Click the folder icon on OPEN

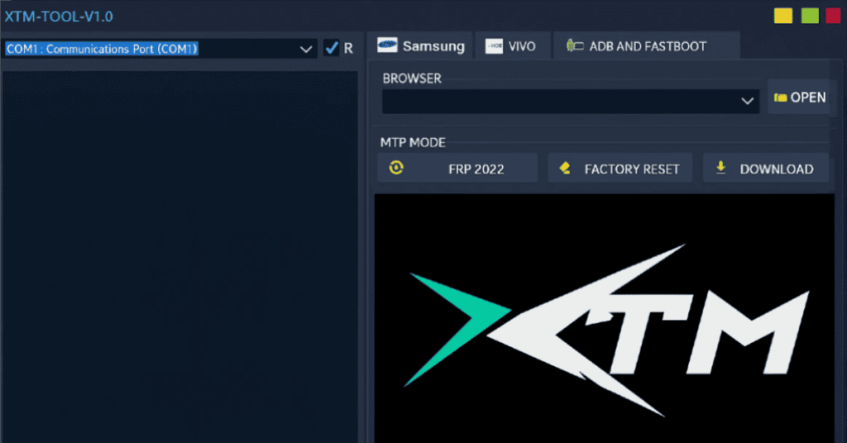pyautogui.click(x=780, y=98)
